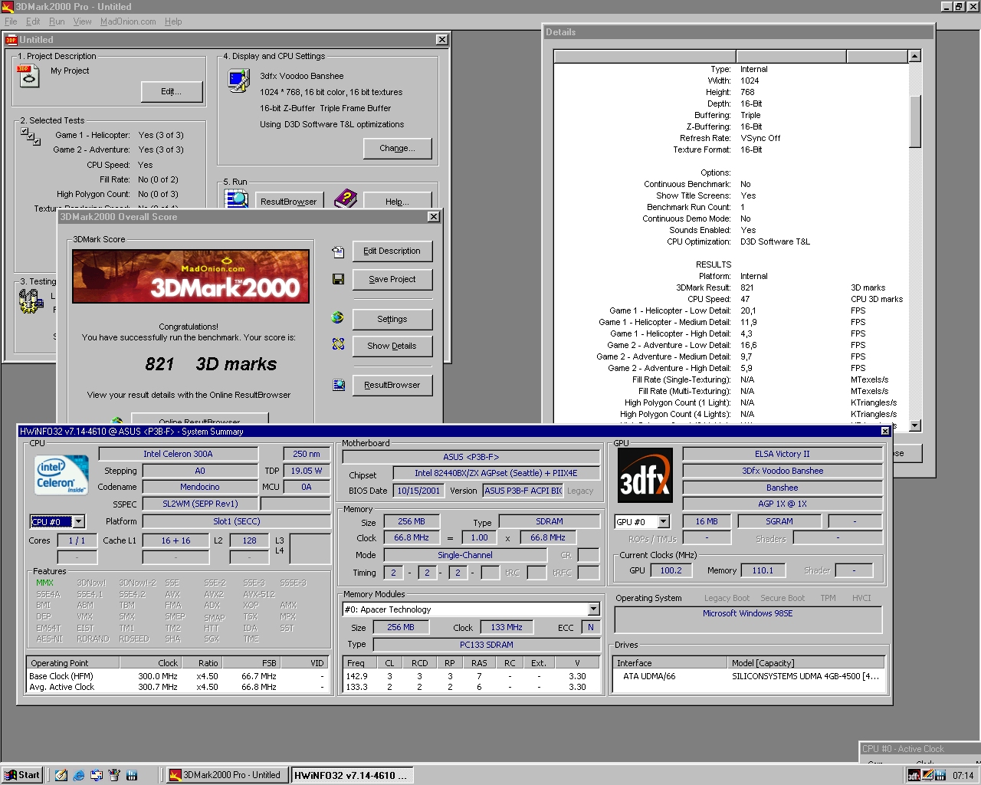Click the Change... display settings button

[397, 149]
